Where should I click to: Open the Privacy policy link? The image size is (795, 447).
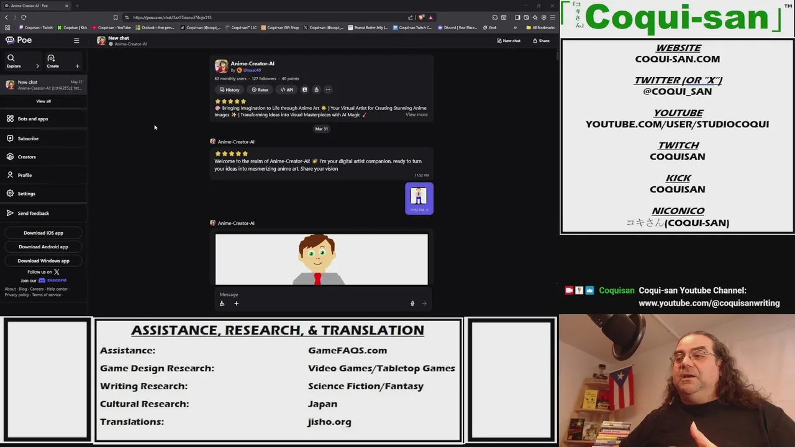[17, 295]
